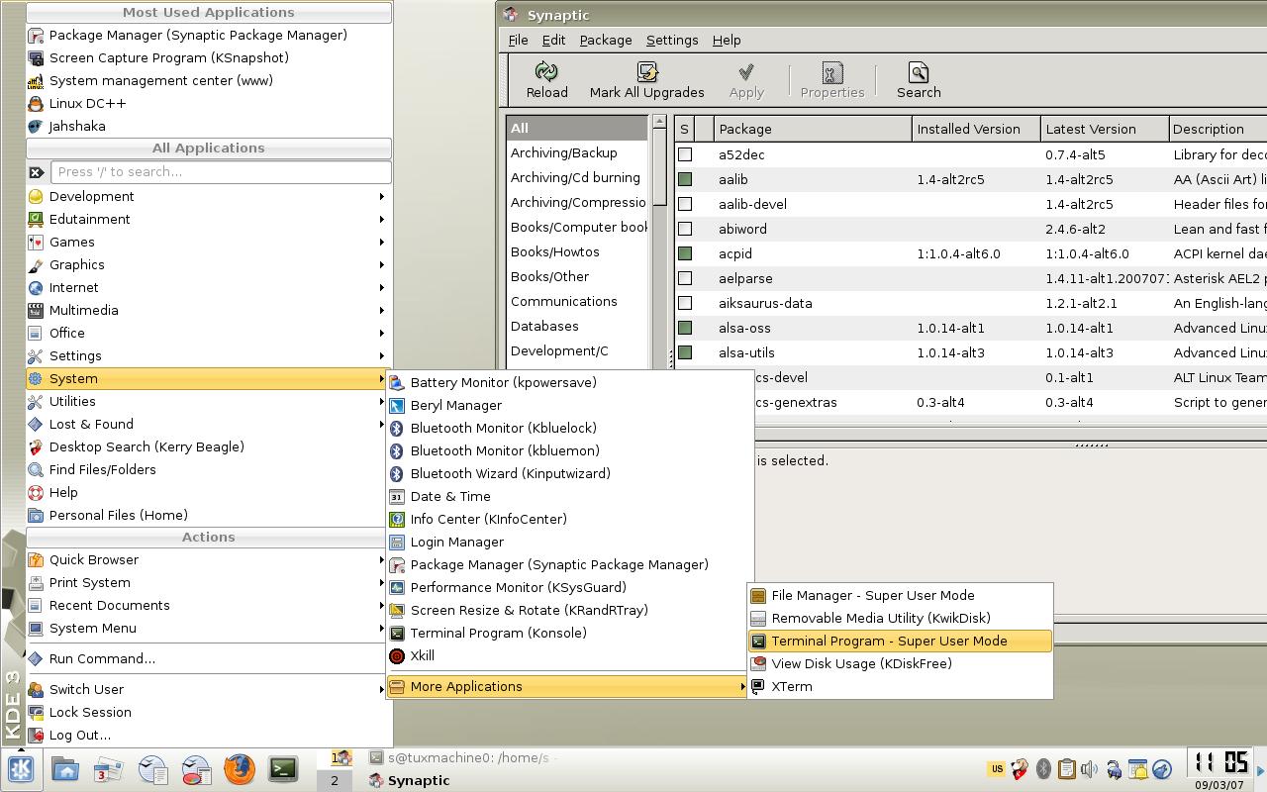Click the clear-search icon beside the menu search box

[x=37, y=171]
